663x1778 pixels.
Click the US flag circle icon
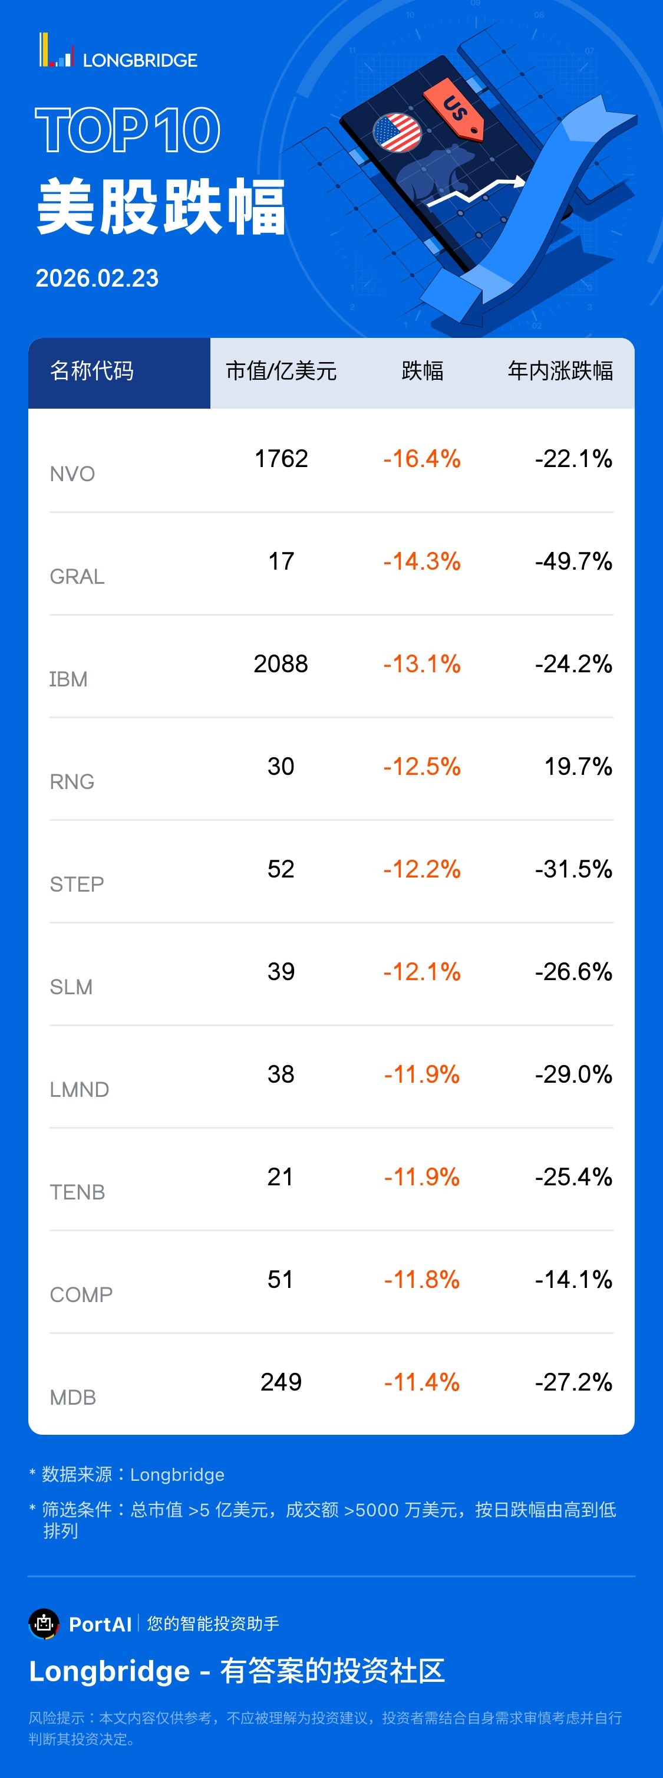[397, 133]
